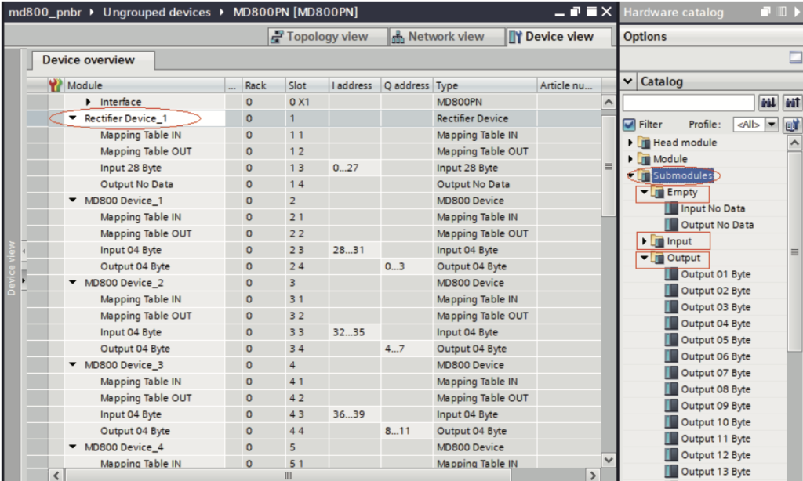The width and height of the screenshot is (803, 481).
Task: Toggle the Filter checkbox in Catalog
Action: click(x=629, y=125)
